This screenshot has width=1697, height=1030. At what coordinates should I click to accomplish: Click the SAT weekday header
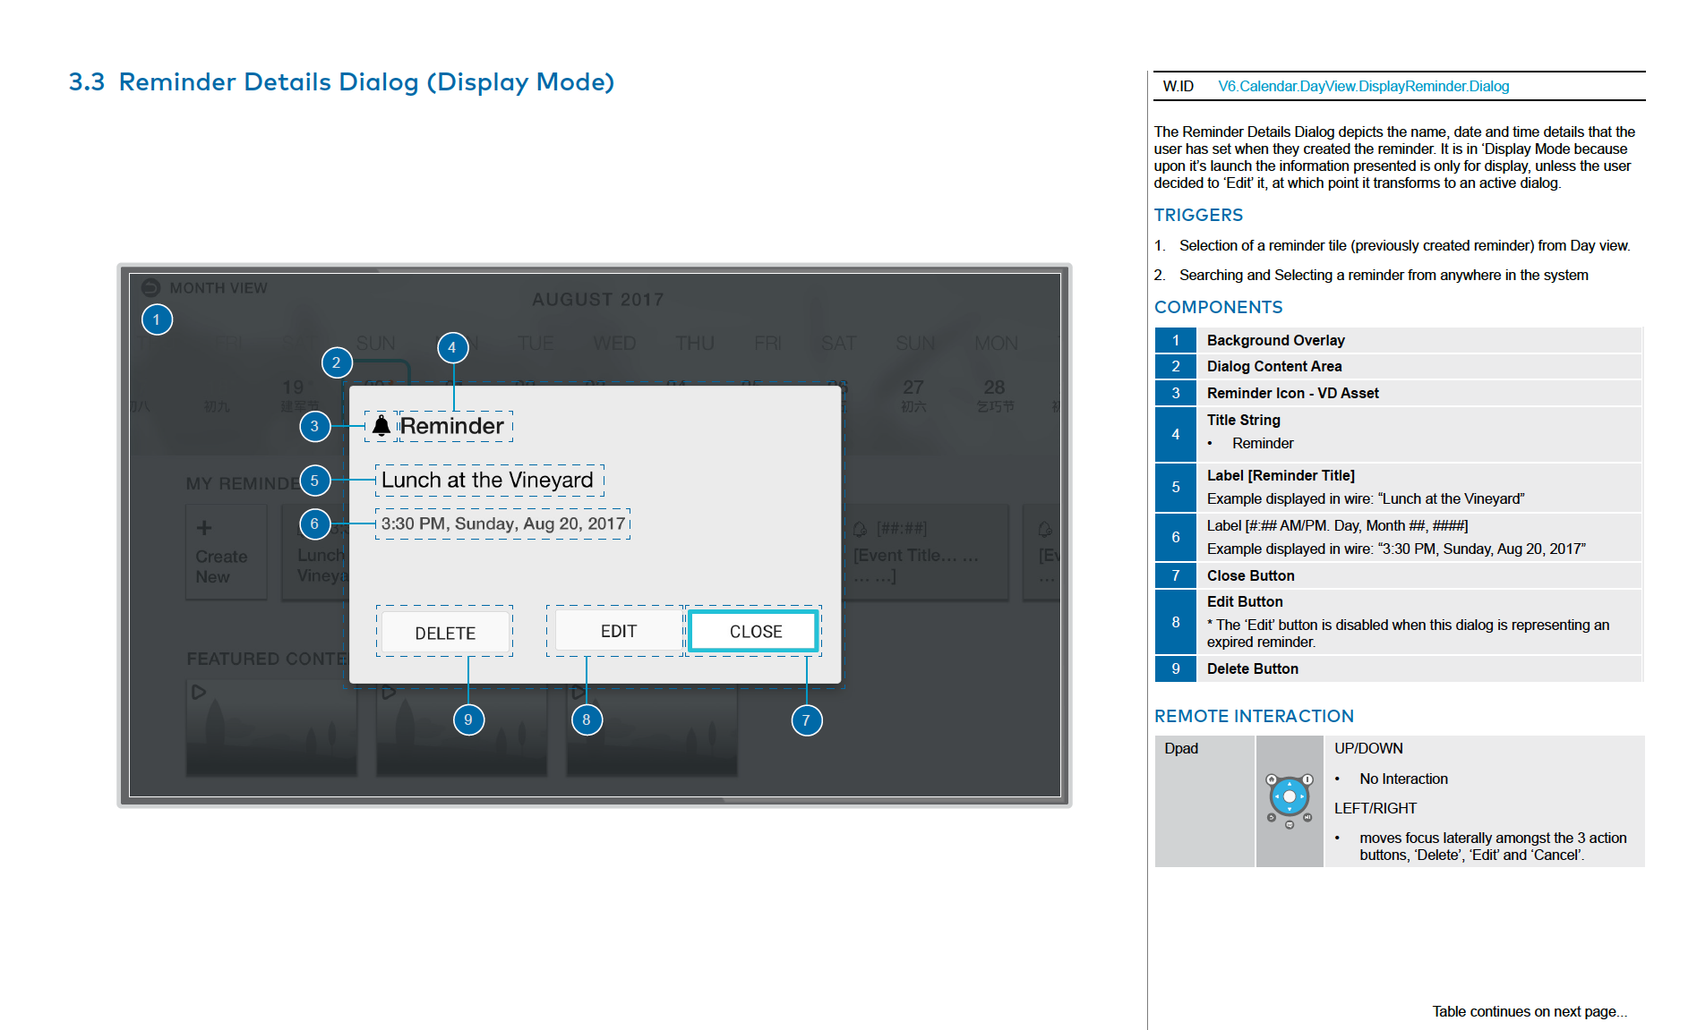[x=838, y=344]
